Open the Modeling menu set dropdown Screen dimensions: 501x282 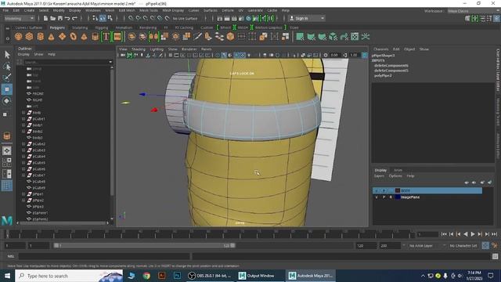click(x=20, y=19)
